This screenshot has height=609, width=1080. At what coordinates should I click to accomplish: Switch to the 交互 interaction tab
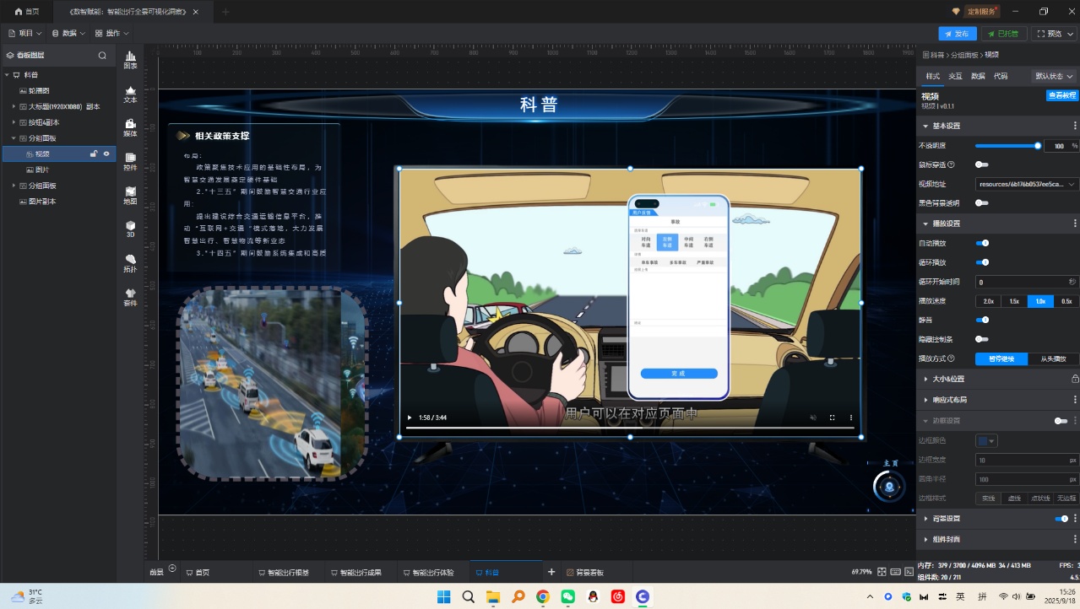(955, 76)
